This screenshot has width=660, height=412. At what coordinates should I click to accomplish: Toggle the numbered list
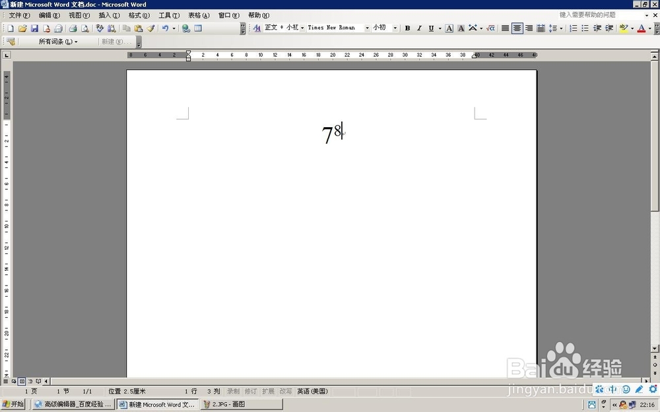(574, 28)
